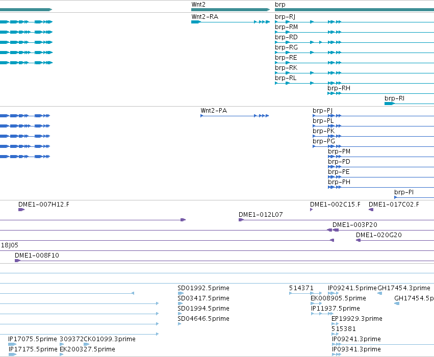
Task: Select protein brp-PH
Action: tap(339, 182)
